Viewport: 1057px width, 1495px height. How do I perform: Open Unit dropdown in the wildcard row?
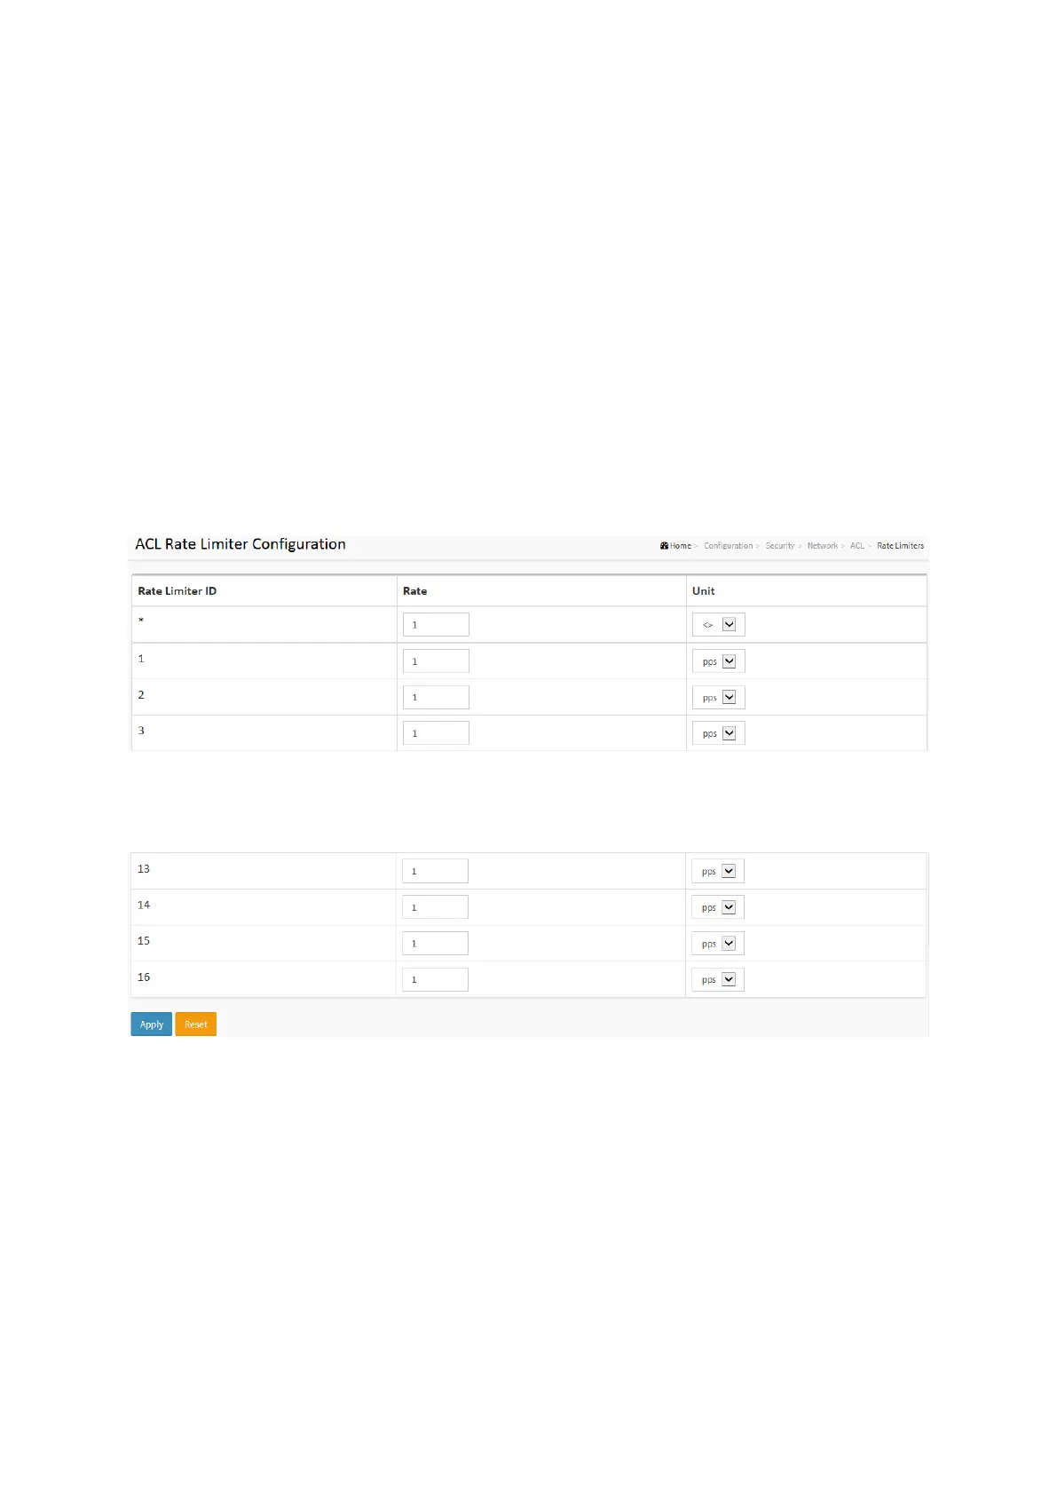718,625
